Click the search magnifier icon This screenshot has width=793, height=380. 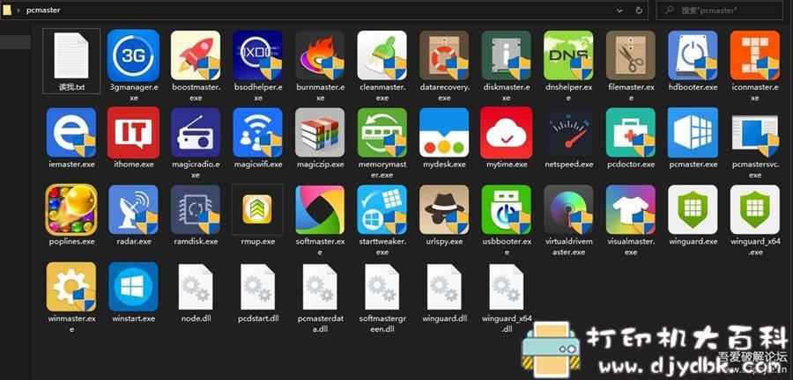[x=670, y=10]
